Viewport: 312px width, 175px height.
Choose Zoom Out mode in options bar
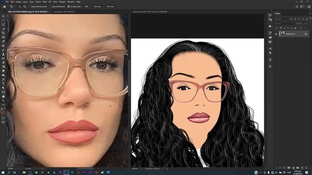[x=25, y=6]
